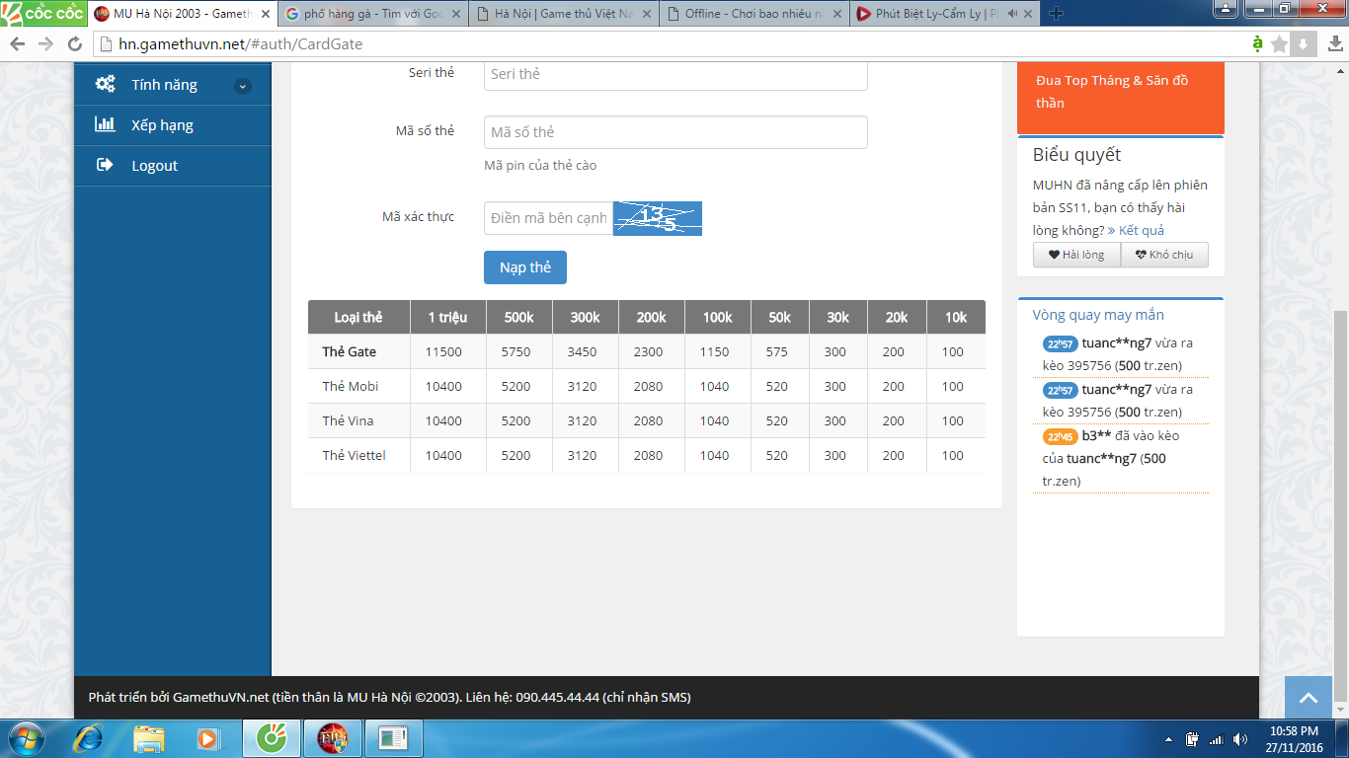The height and width of the screenshot is (758, 1349).
Task: Click the Thẻ Mobi row label
Action: [x=351, y=386]
